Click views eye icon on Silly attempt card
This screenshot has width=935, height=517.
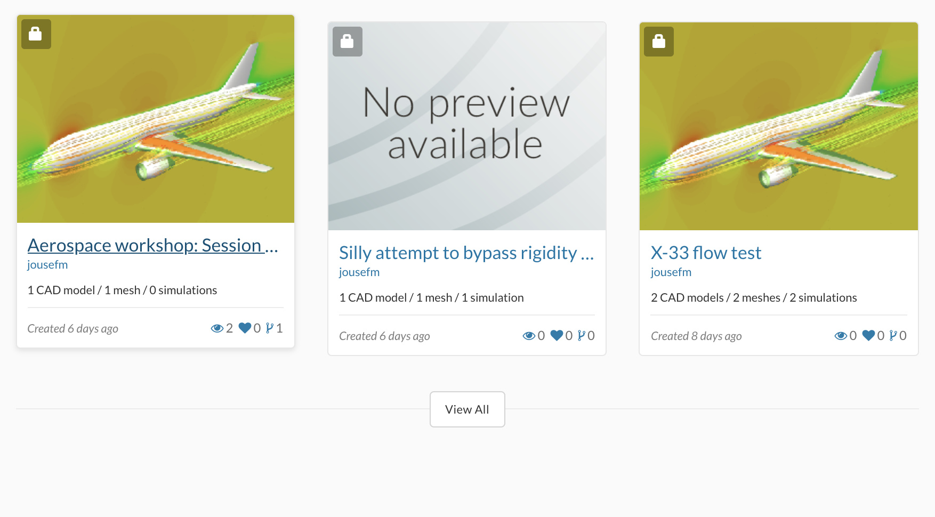tap(529, 336)
